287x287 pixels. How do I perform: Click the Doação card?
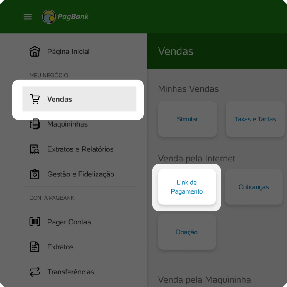[187, 232]
